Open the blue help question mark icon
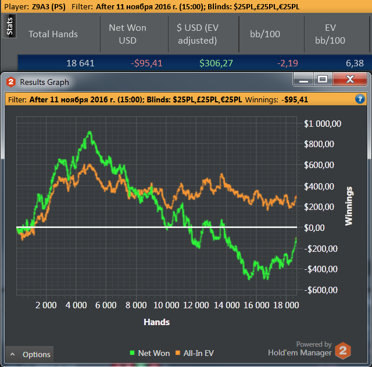Screen dimensions: 372x367 [360, 99]
